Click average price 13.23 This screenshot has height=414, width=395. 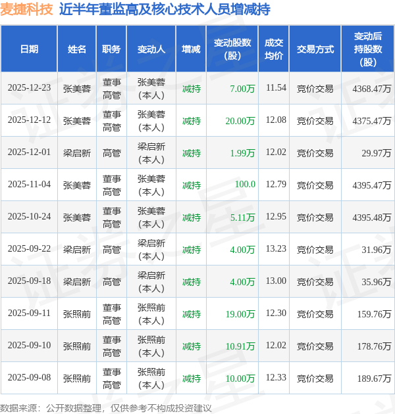[276, 248]
